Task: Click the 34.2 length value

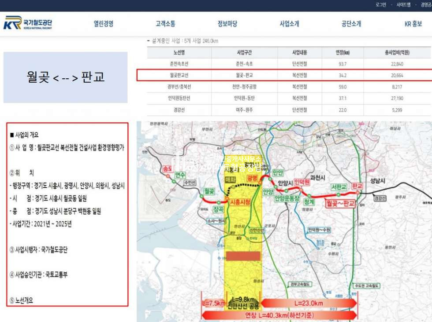Action: 343,75
